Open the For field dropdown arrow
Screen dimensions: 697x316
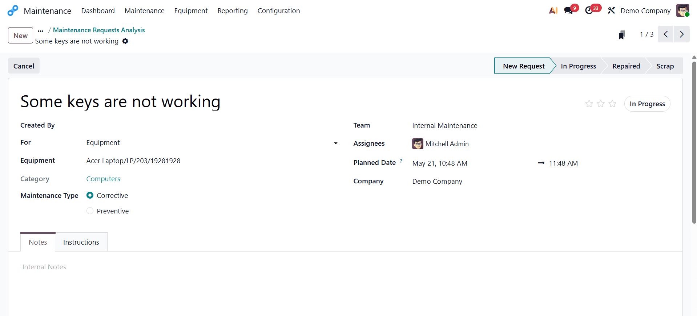(335, 143)
